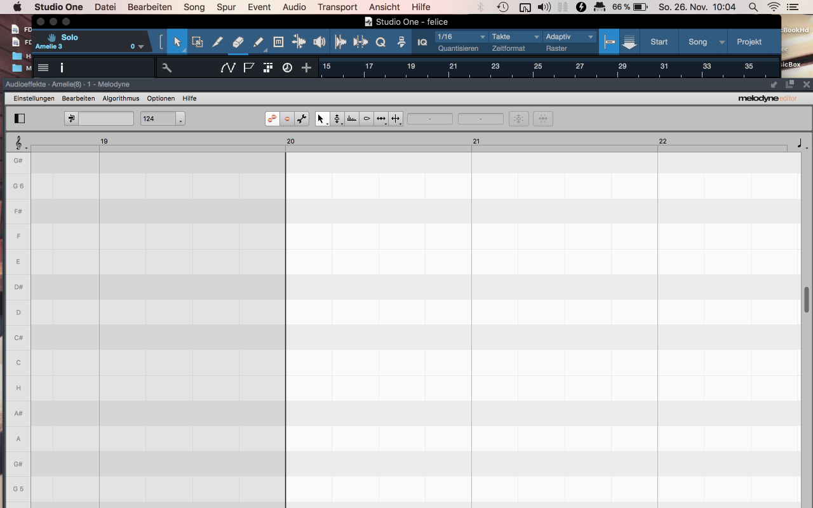The width and height of the screenshot is (813, 508).
Task: Open the wrench track options
Action: [167, 68]
